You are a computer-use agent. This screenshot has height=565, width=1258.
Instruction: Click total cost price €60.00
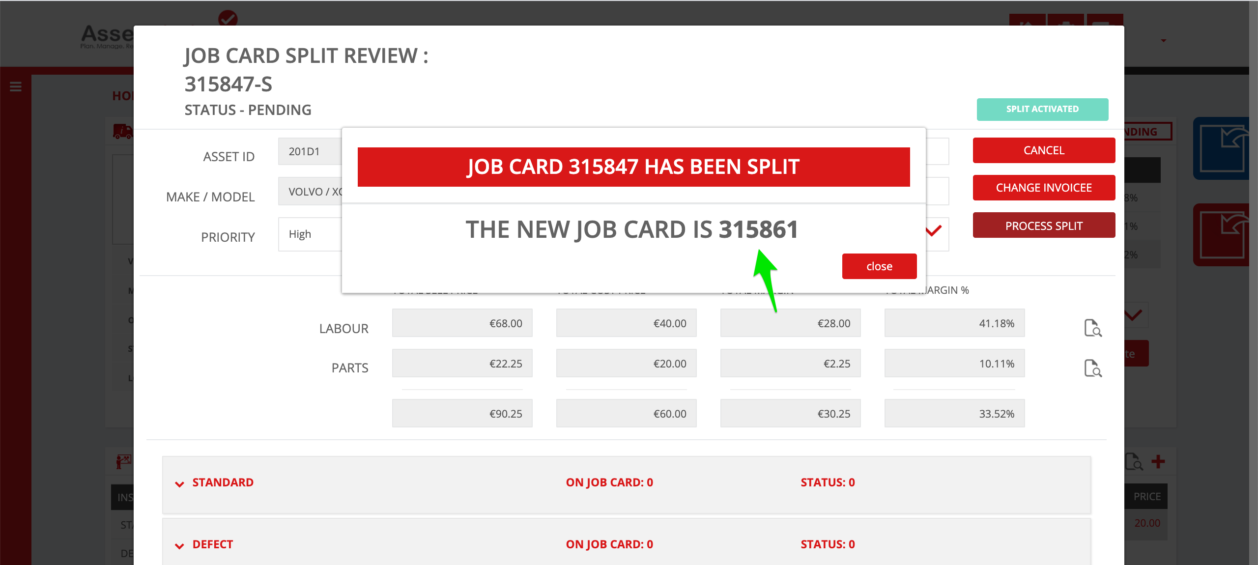pyautogui.click(x=627, y=413)
